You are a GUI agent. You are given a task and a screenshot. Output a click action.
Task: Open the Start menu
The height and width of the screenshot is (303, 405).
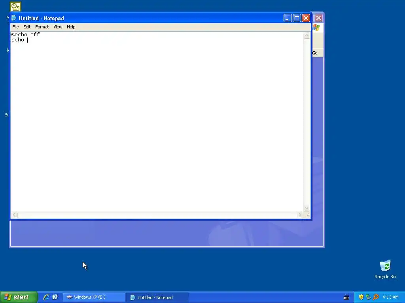(19, 297)
